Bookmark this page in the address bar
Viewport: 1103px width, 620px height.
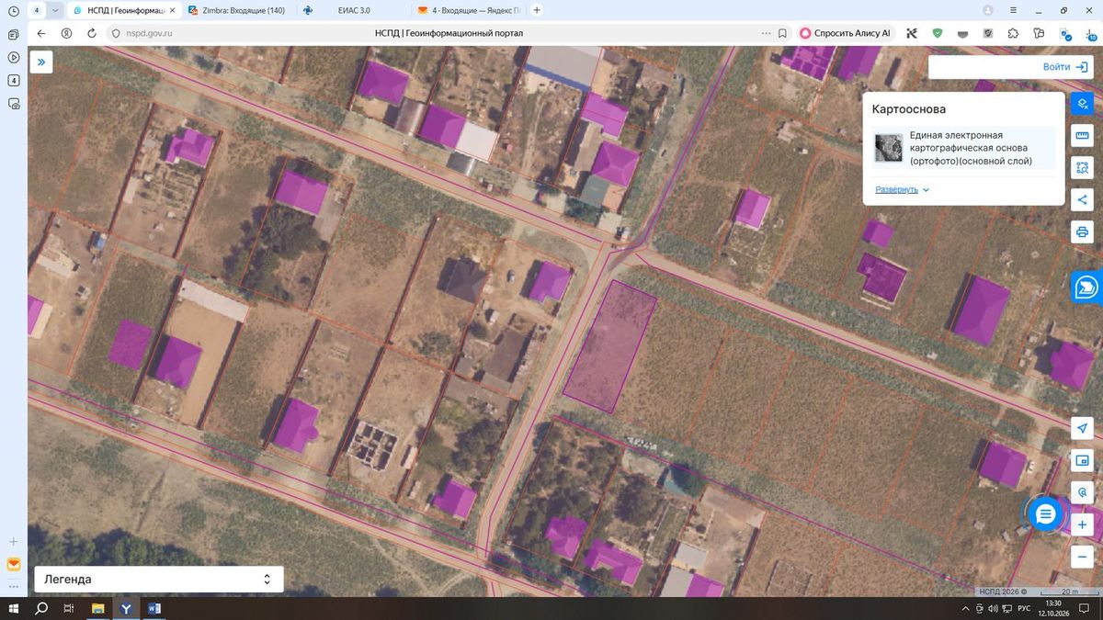tap(782, 33)
